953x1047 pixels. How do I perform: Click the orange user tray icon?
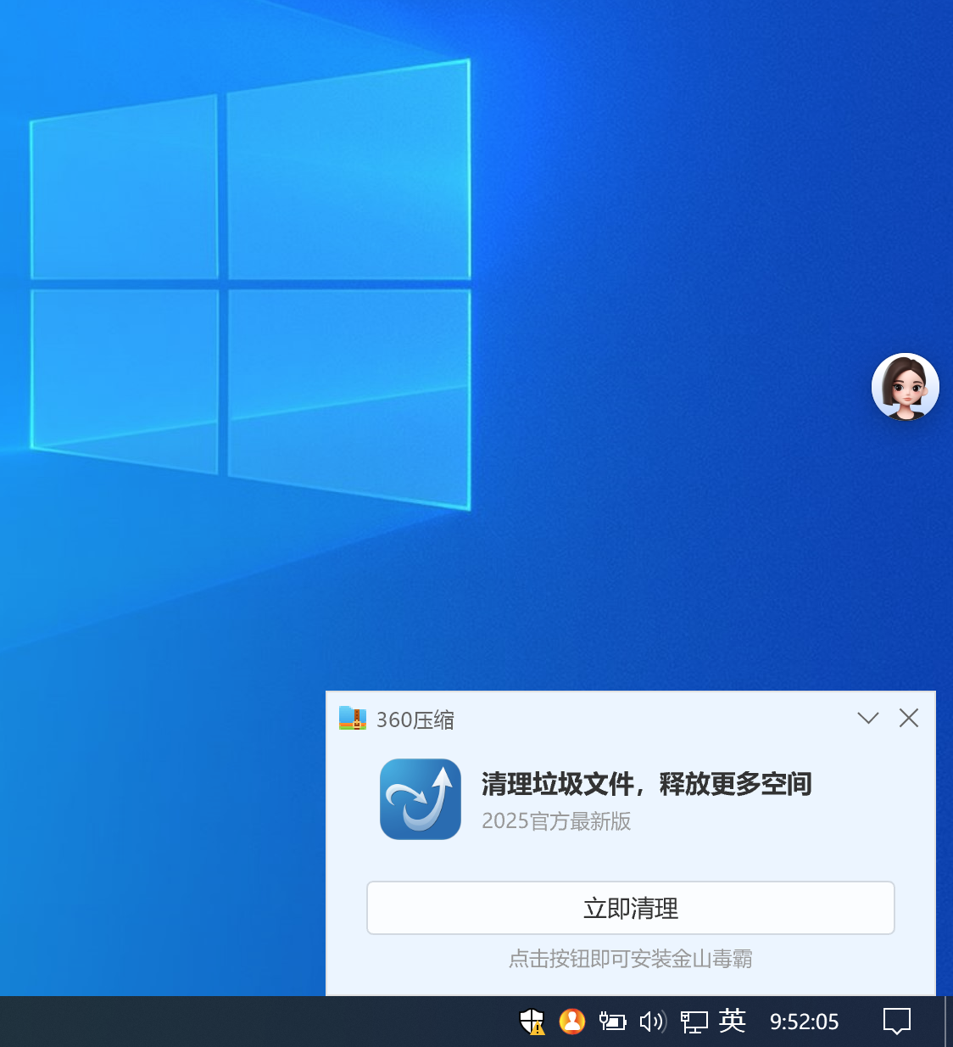572,1022
